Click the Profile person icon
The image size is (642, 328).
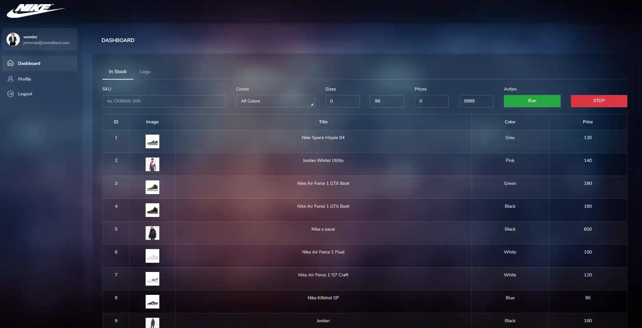(x=11, y=79)
